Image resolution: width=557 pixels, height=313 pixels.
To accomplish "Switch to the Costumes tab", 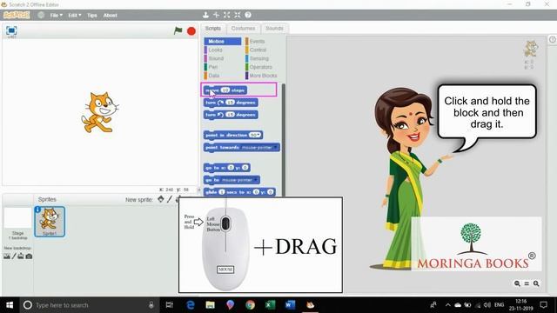I will 243,28.
